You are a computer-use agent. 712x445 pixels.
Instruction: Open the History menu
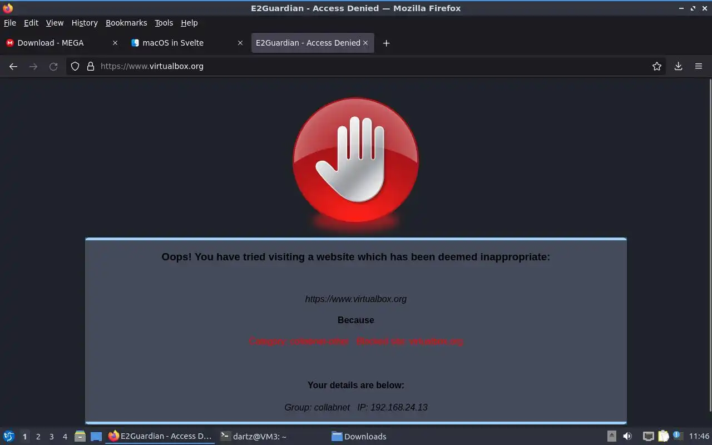85,23
